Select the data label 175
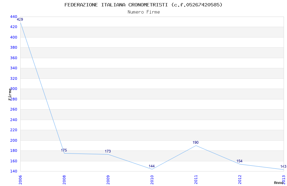Image resolution: width=287 pixels, height=186 pixels. coord(64,150)
